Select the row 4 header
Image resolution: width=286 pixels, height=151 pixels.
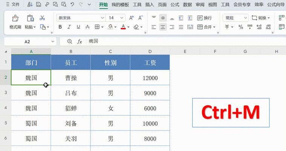(x=6, y=108)
